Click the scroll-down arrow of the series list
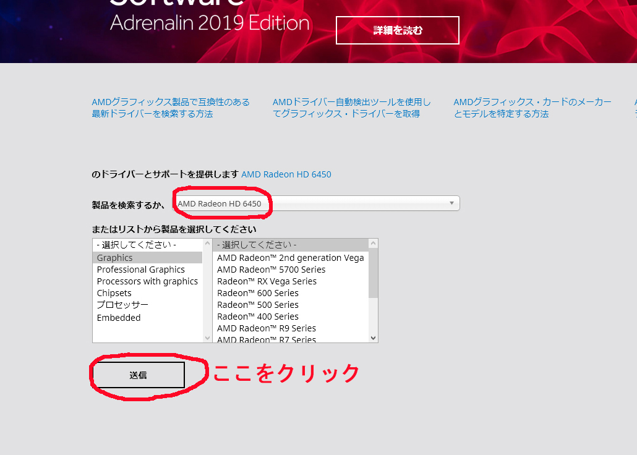This screenshot has height=455, width=637. [x=372, y=338]
